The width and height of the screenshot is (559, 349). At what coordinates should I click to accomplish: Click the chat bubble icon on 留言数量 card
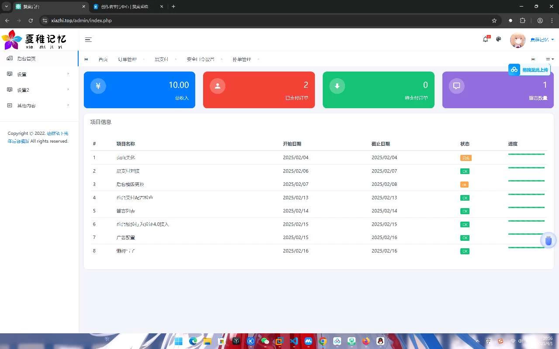pos(456,86)
